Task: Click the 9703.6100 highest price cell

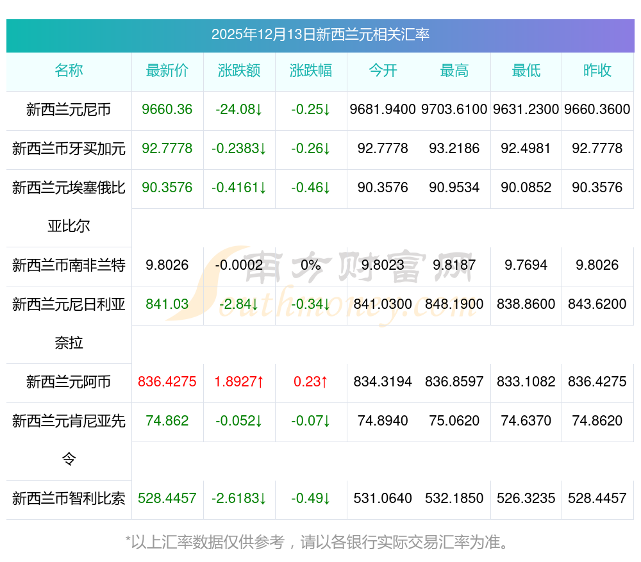Action: click(454, 110)
